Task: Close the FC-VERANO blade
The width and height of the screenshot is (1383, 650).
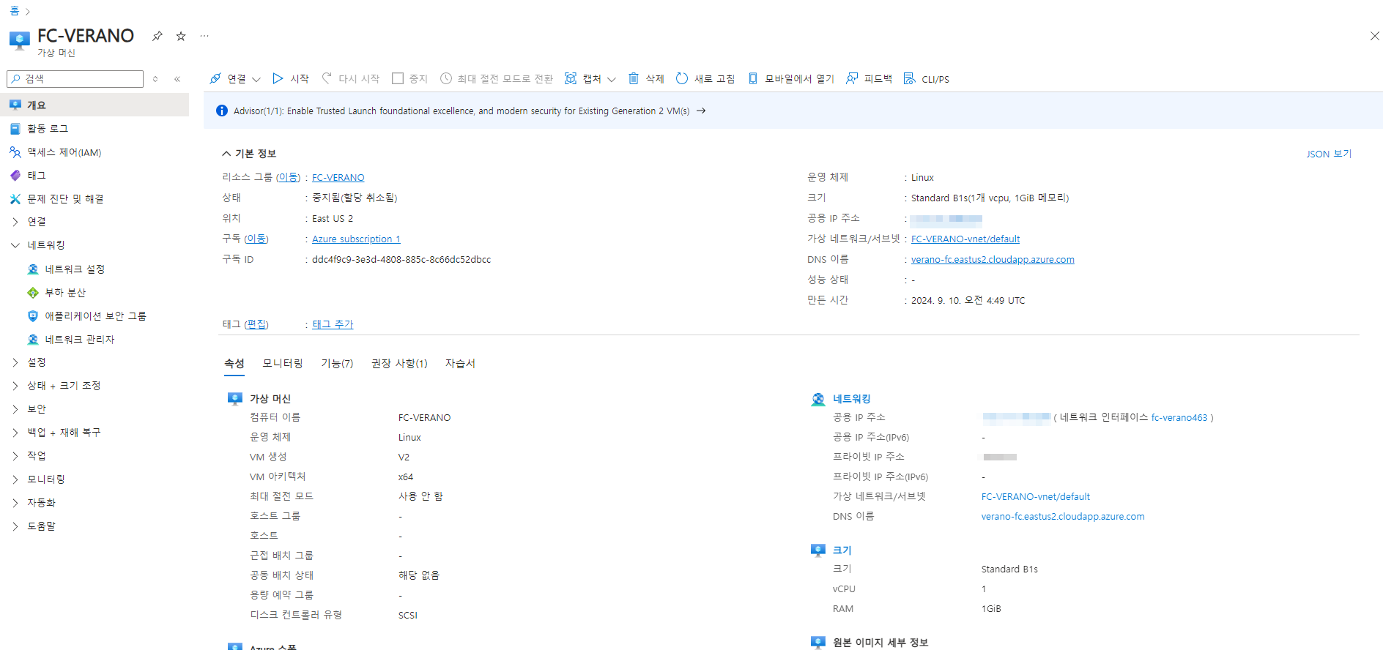Action: 1374,36
